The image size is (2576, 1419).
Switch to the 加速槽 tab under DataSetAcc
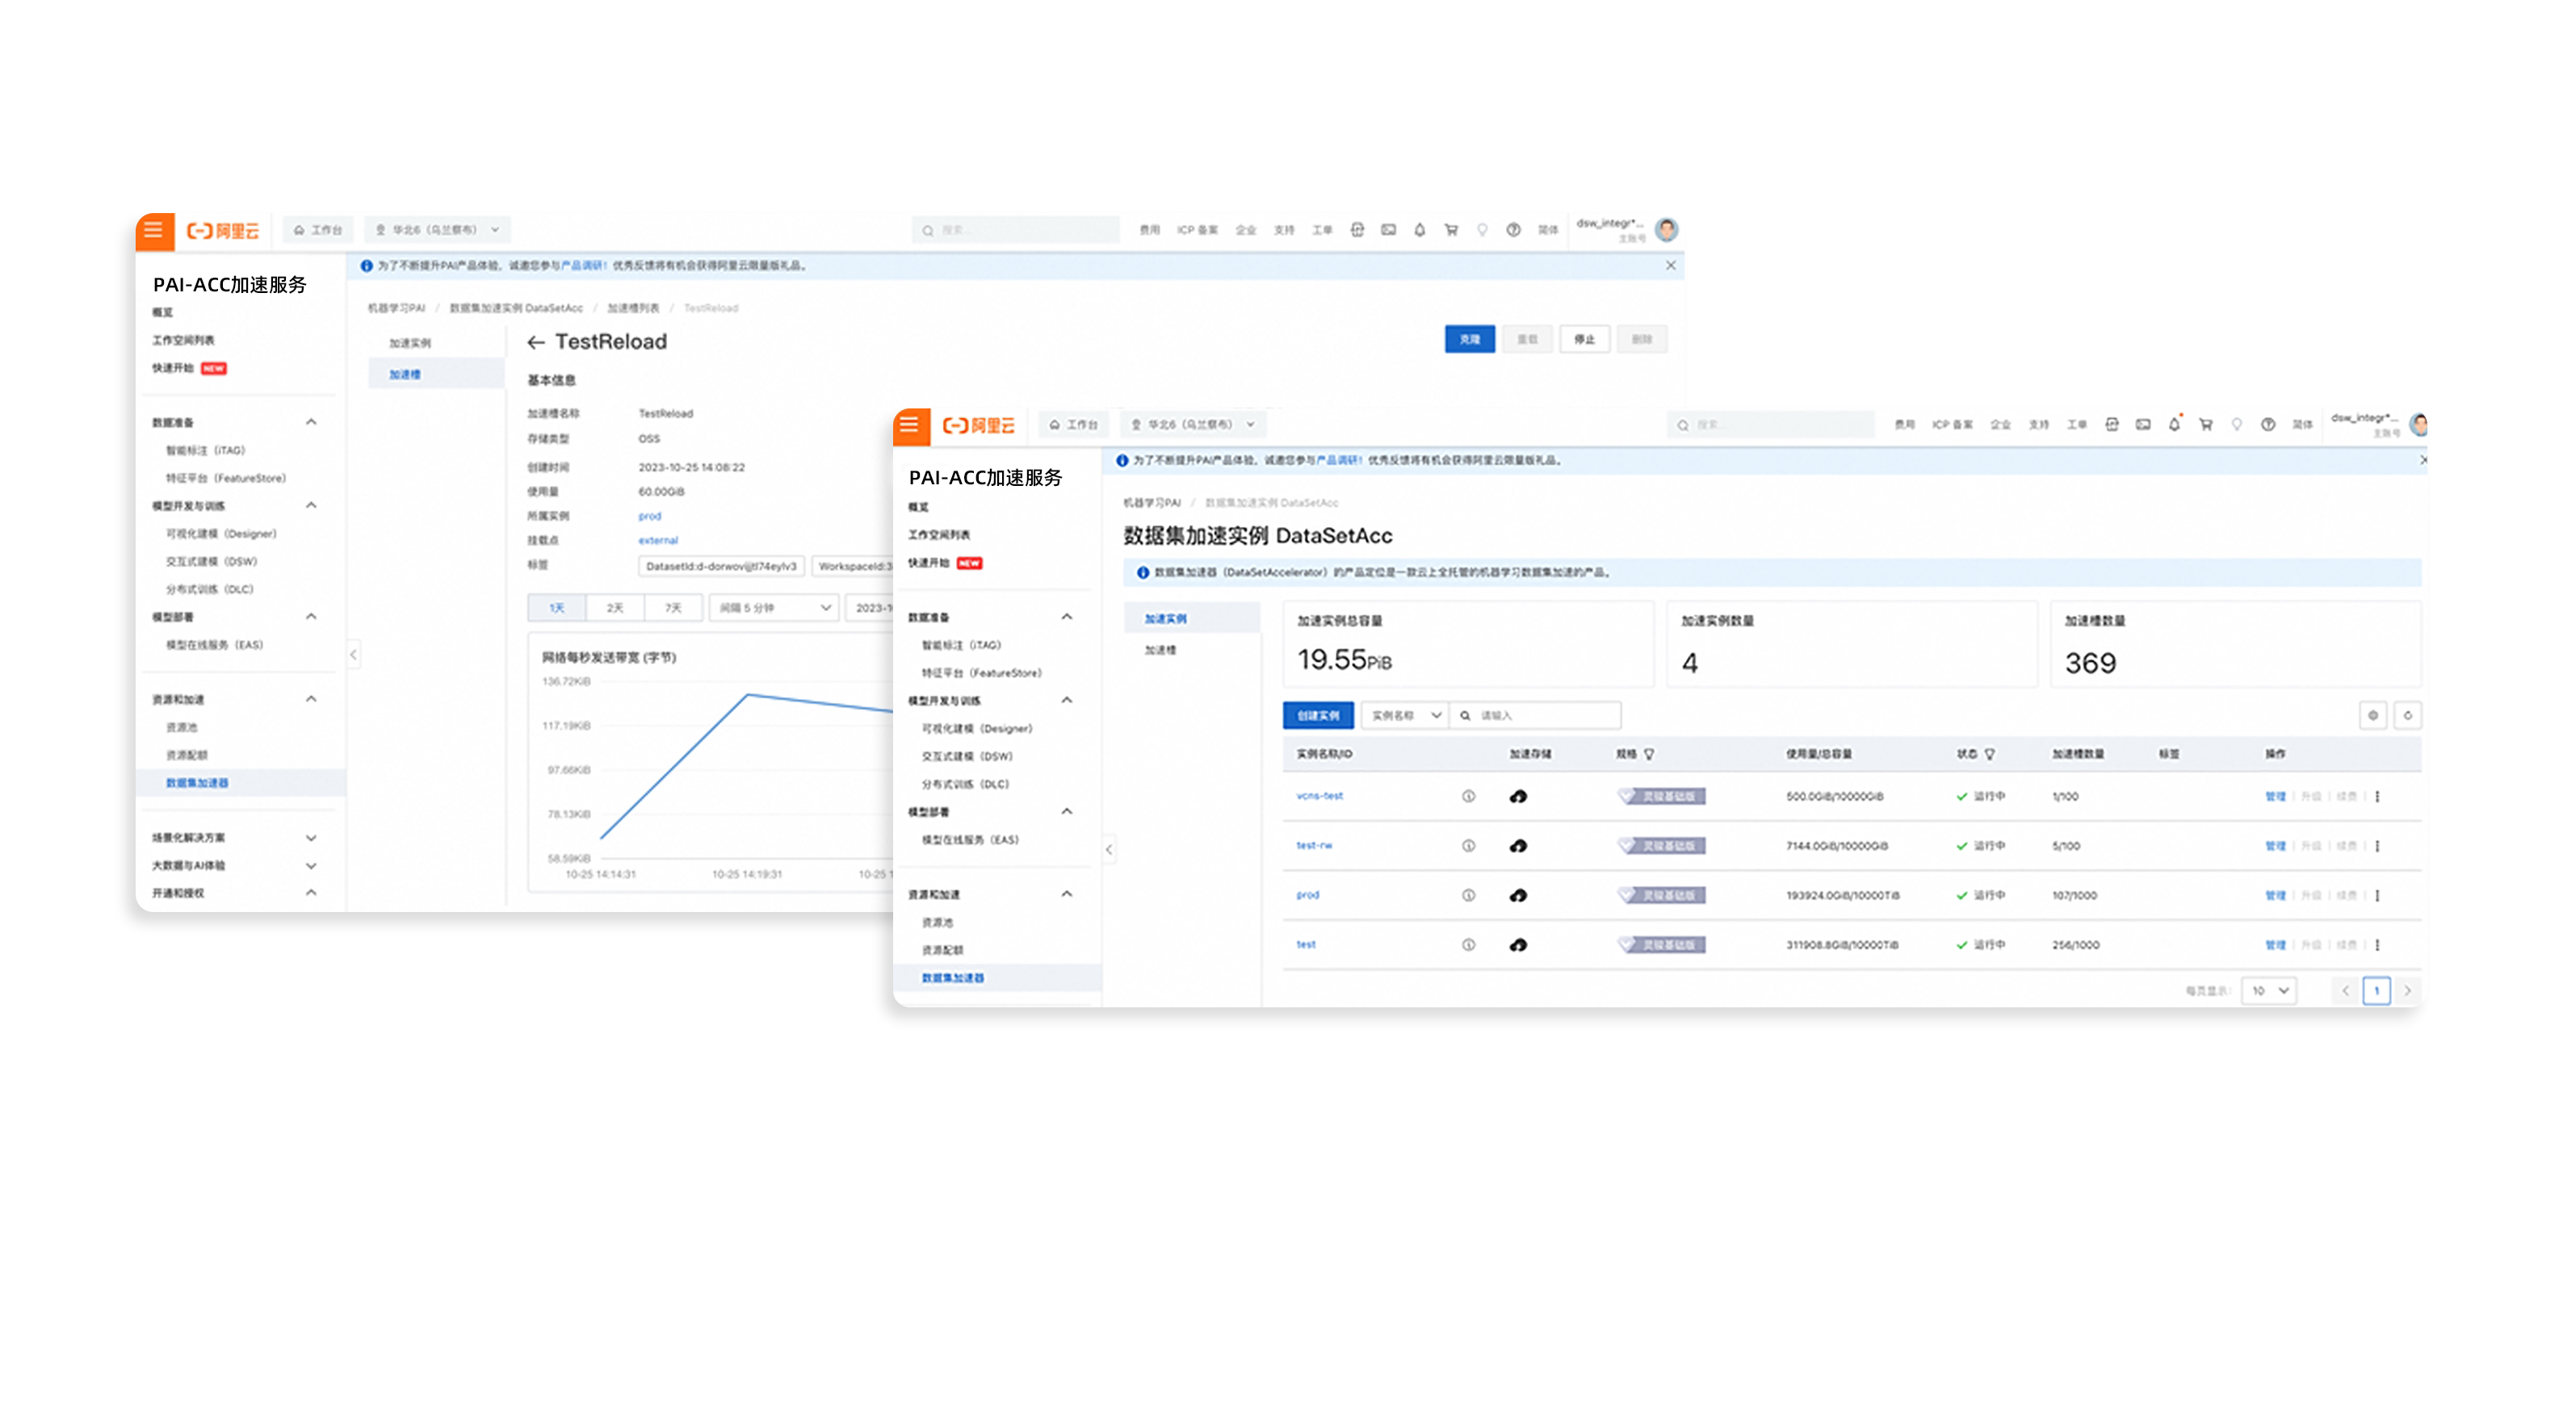tap(1160, 651)
